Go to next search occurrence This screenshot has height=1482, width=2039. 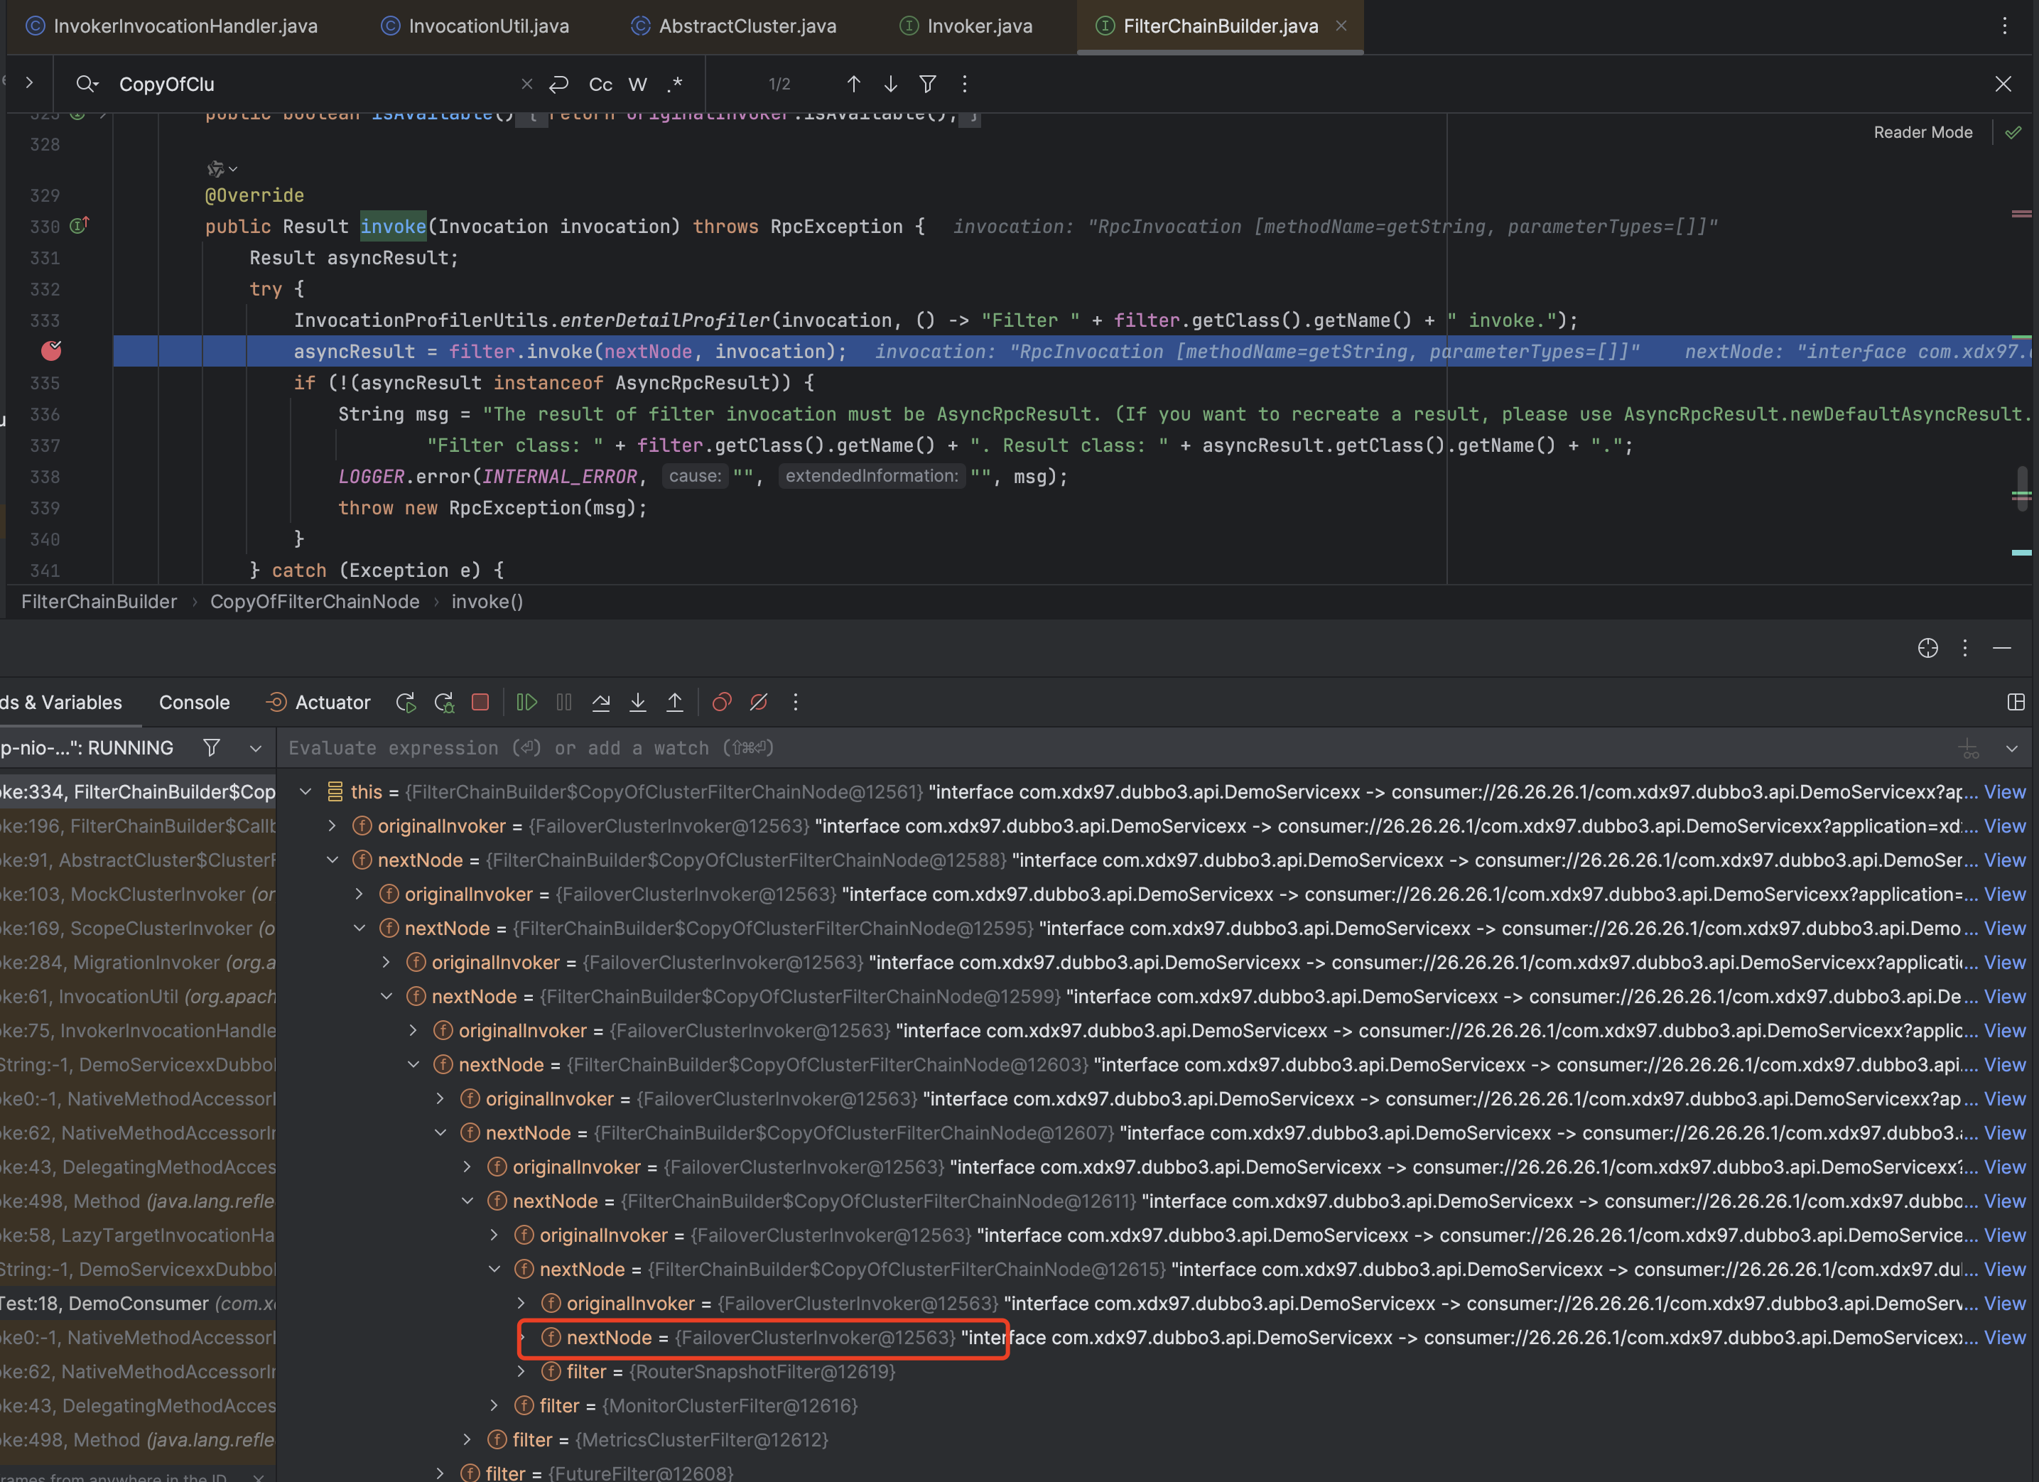click(x=890, y=84)
